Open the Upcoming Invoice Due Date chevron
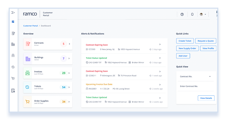The width and height of the screenshot is (227, 120). pyautogui.click(x=160, y=85)
